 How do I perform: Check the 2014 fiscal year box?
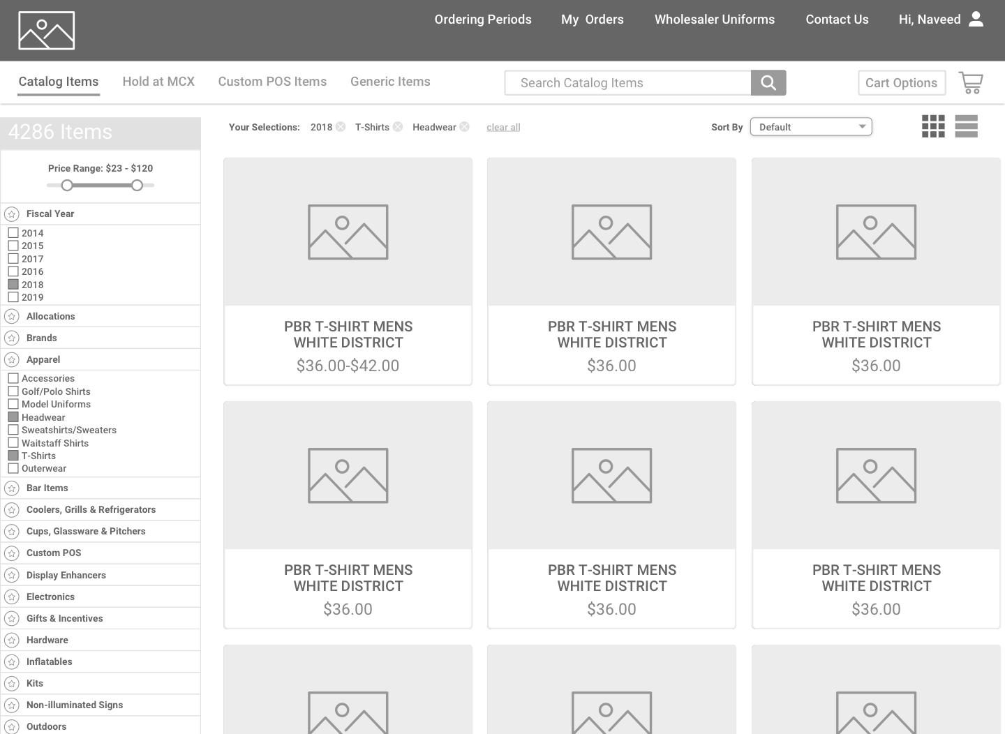click(x=13, y=232)
